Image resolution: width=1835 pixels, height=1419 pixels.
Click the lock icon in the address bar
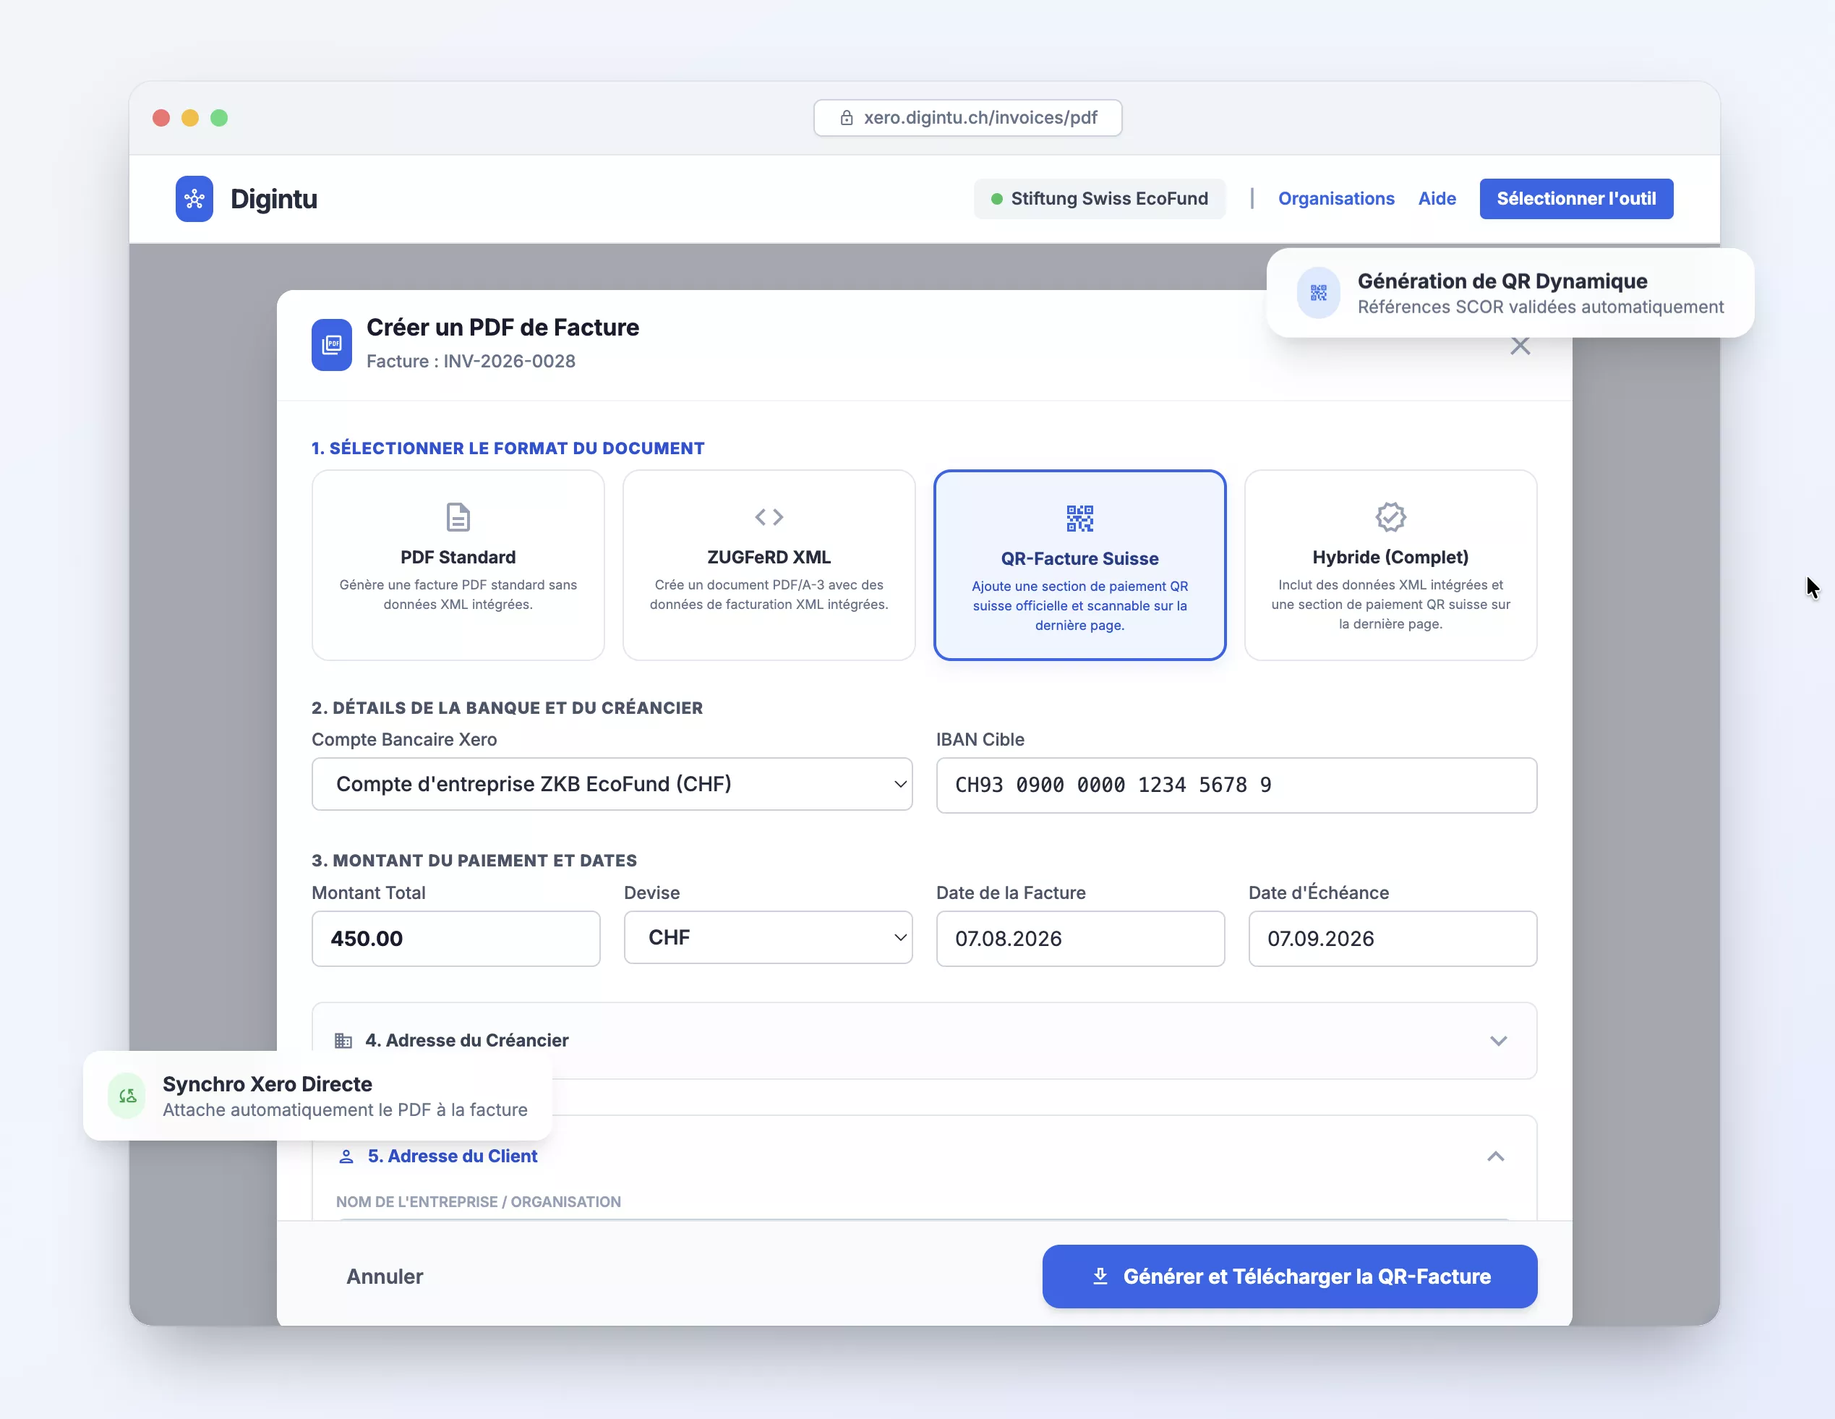(x=847, y=118)
